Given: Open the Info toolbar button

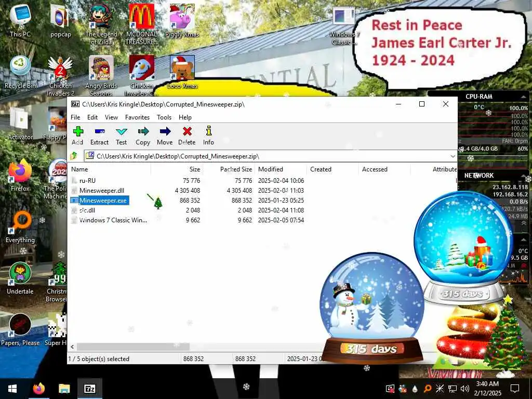Looking at the screenshot, I should pos(208,136).
